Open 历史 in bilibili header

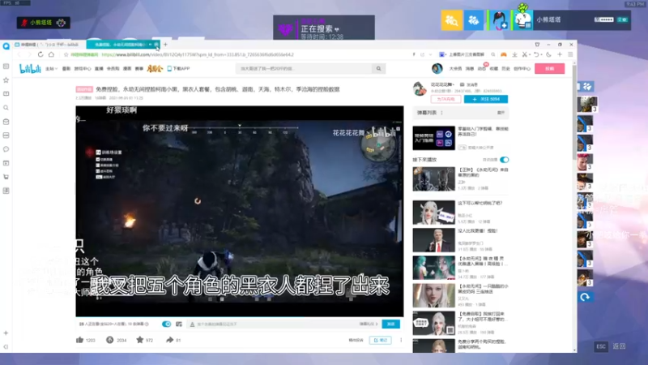coord(505,69)
